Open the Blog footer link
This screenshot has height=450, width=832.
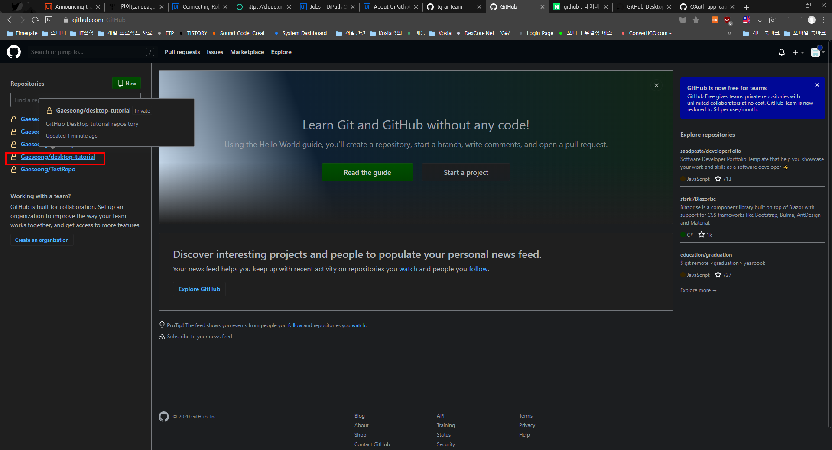(x=359, y=416)
